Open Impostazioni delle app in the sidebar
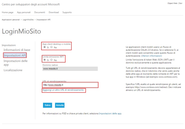 click(x=15, y=63)
